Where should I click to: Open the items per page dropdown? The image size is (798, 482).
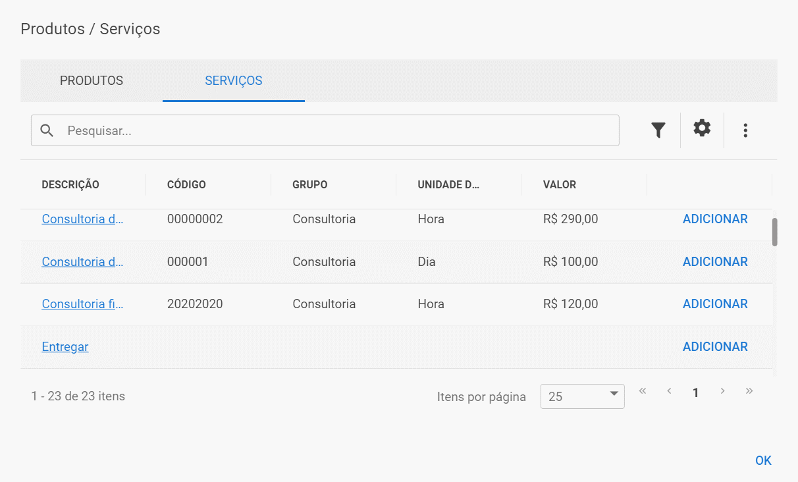(583, 396)
